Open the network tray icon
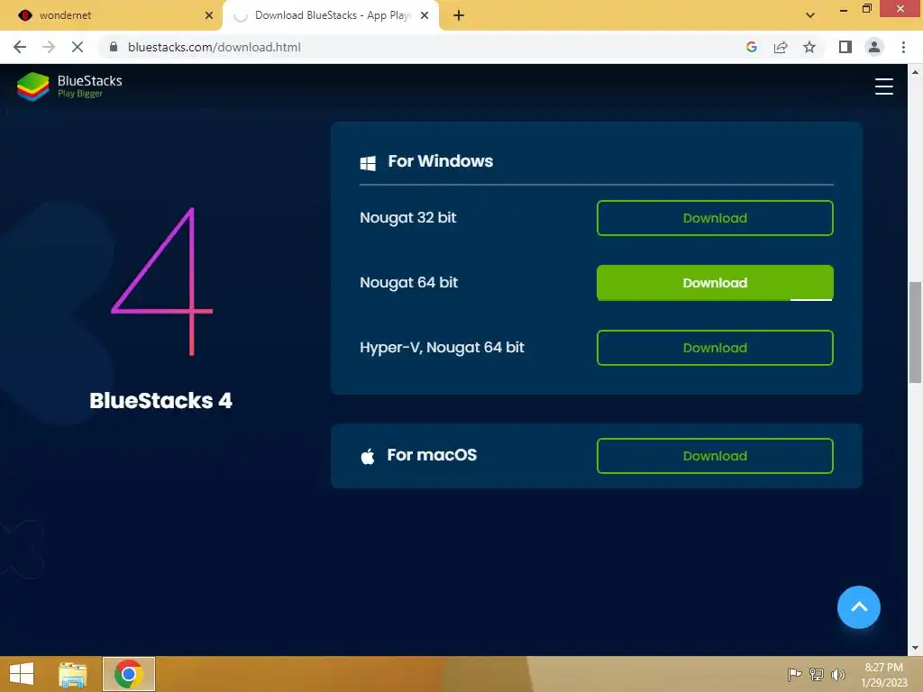 [817, 674]
